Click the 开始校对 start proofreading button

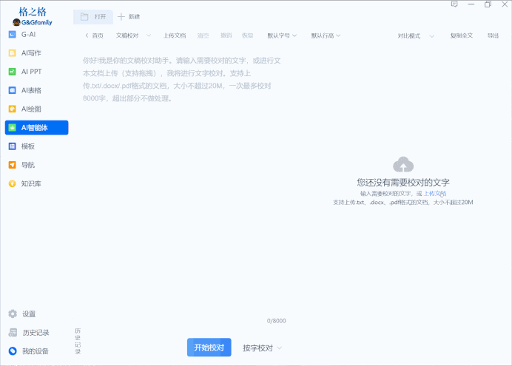click(x=209, y=348)
